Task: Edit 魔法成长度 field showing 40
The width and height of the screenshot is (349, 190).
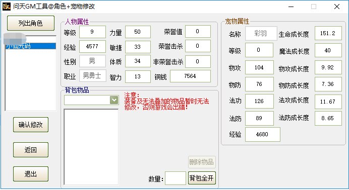Action: coord(328,50)
